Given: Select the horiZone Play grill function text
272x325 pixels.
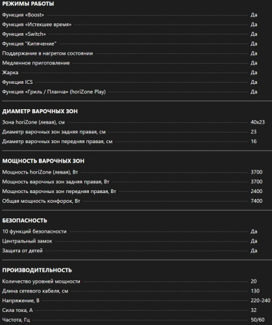Looking at the screenshot, I should coord(54,92).
